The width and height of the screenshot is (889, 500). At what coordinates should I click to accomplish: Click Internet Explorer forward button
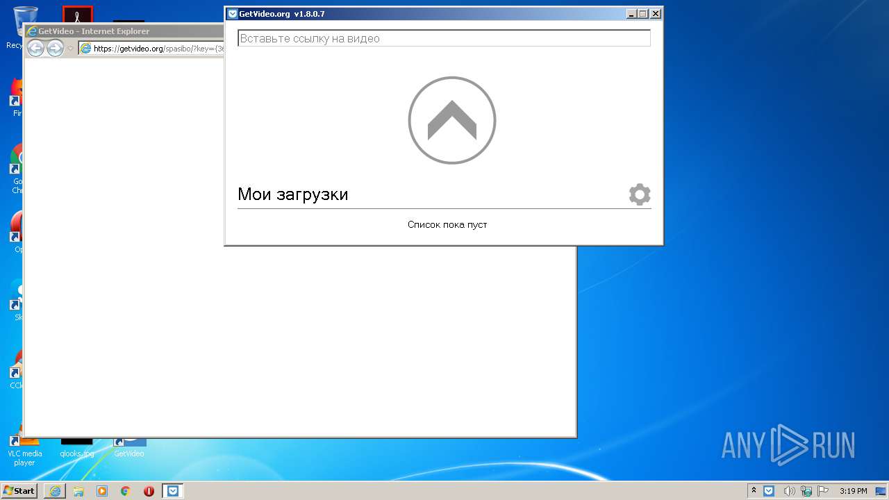coord(55,48)
